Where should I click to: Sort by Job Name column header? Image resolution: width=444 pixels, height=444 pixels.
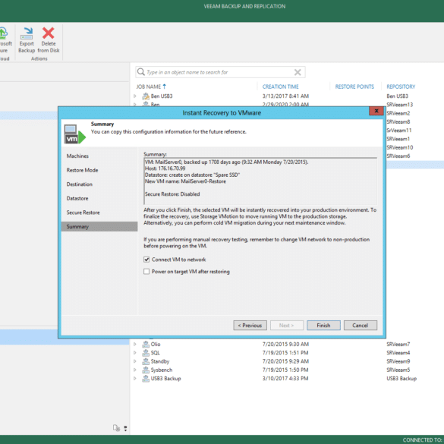point(148,87)
